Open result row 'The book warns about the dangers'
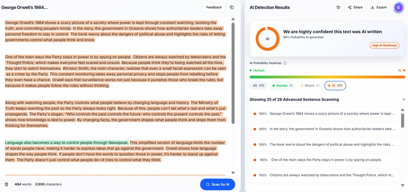The height and width of the screenshot is (192, 408). pyautogui.click(x=325, y=144)
